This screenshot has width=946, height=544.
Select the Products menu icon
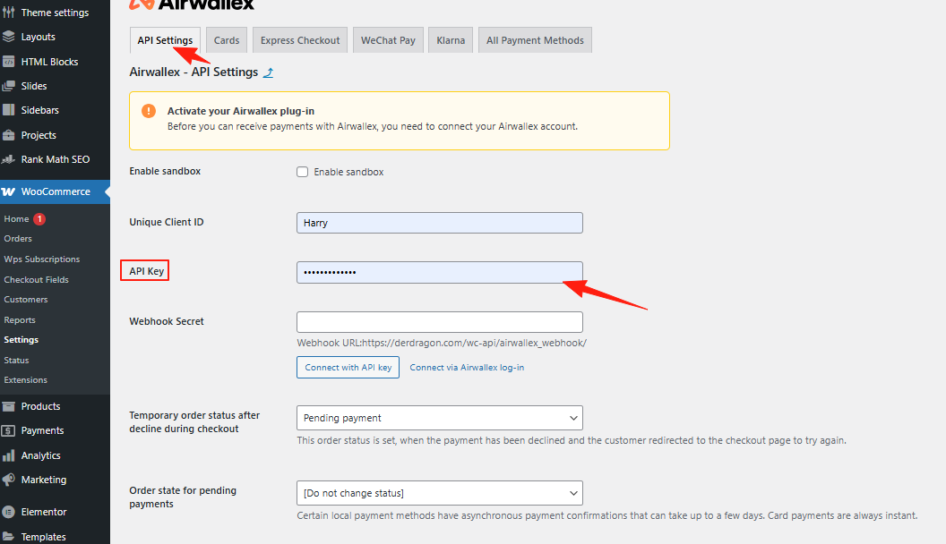pyautogui.click(x=10, y=405)
